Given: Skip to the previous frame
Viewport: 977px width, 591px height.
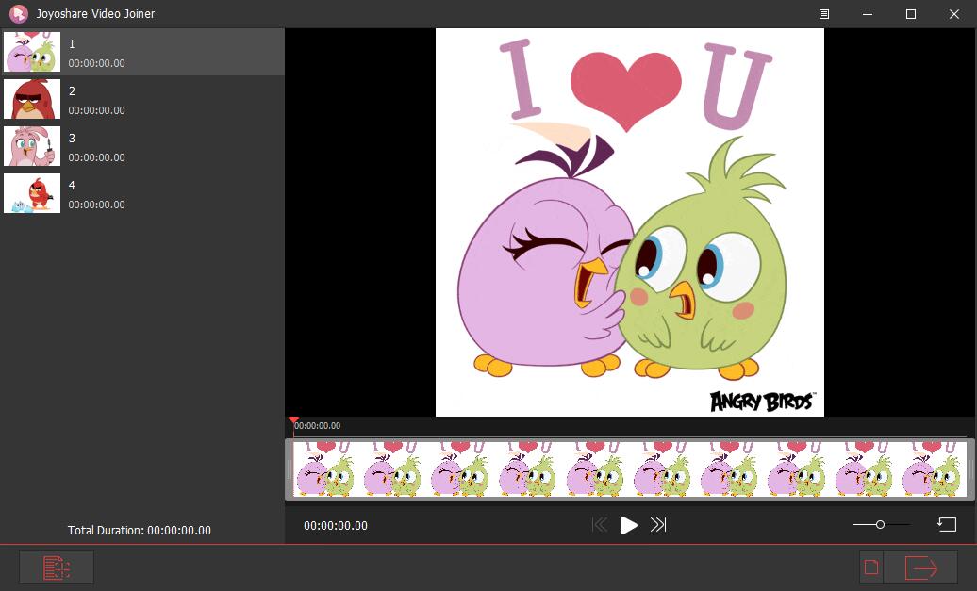Looking at the screenshot, I should tap(599, 525).
